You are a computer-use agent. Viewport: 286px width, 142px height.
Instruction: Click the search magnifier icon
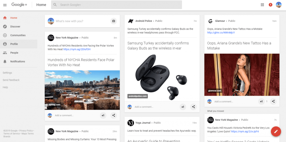[x=55, y=5]
